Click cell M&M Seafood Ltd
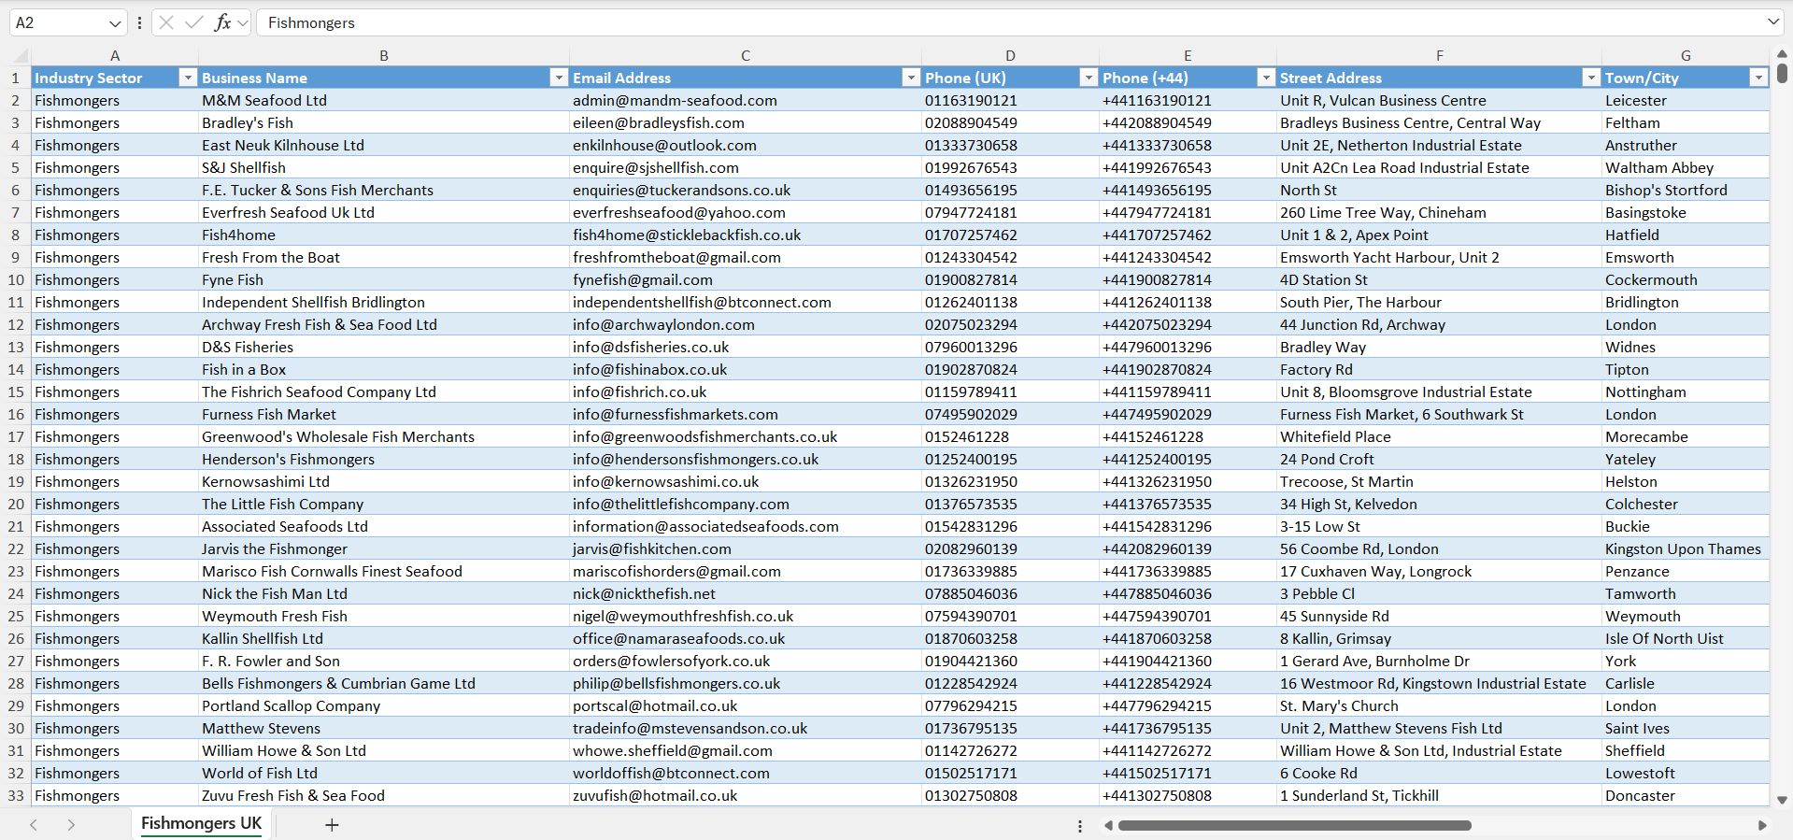This screenshot has width=1793, height=840. tap(384, 100)
